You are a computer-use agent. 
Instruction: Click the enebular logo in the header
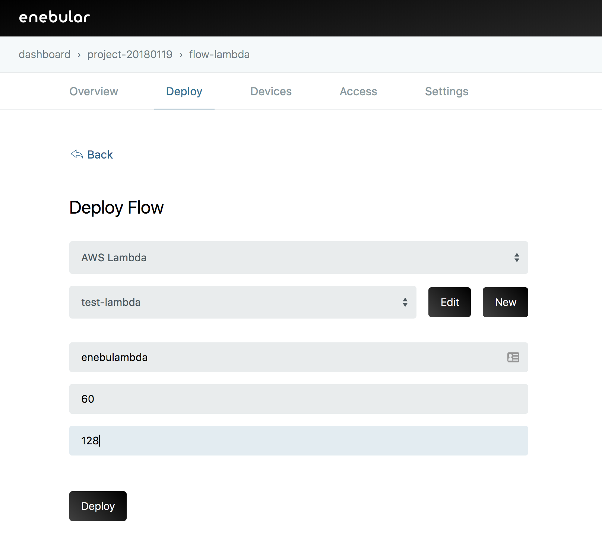pos(54,17)
